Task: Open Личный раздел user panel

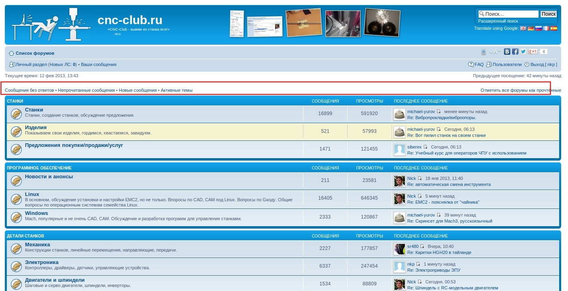Action: click(x=31, y=64)
